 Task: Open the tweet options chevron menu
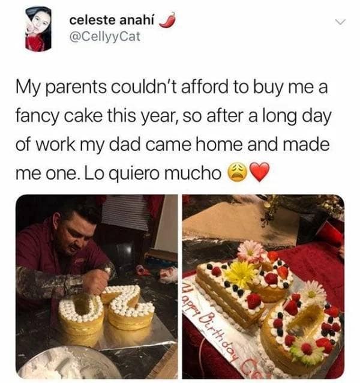340,22
